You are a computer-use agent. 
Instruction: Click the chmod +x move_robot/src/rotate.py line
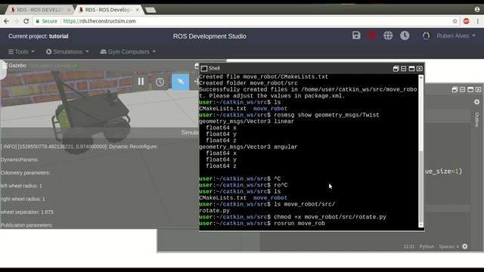pos(293,217)
